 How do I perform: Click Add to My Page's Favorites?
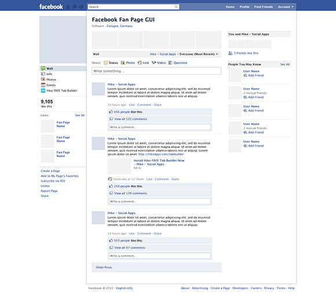(60, 176)
